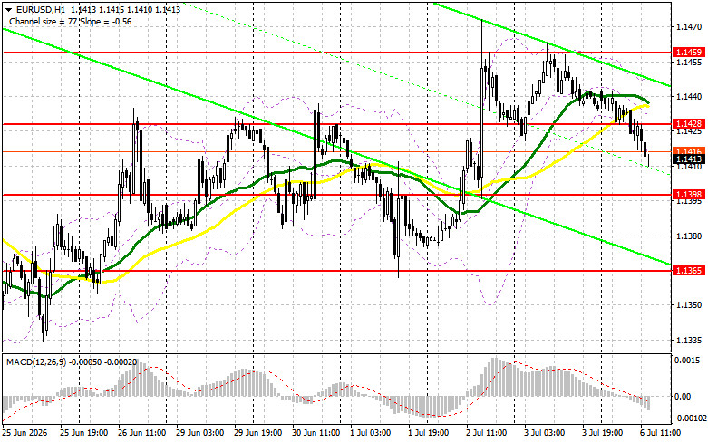Screen dimensions: 708x443
Task: Click the Channel size and Slope label
Action: [x=71, y=21]
